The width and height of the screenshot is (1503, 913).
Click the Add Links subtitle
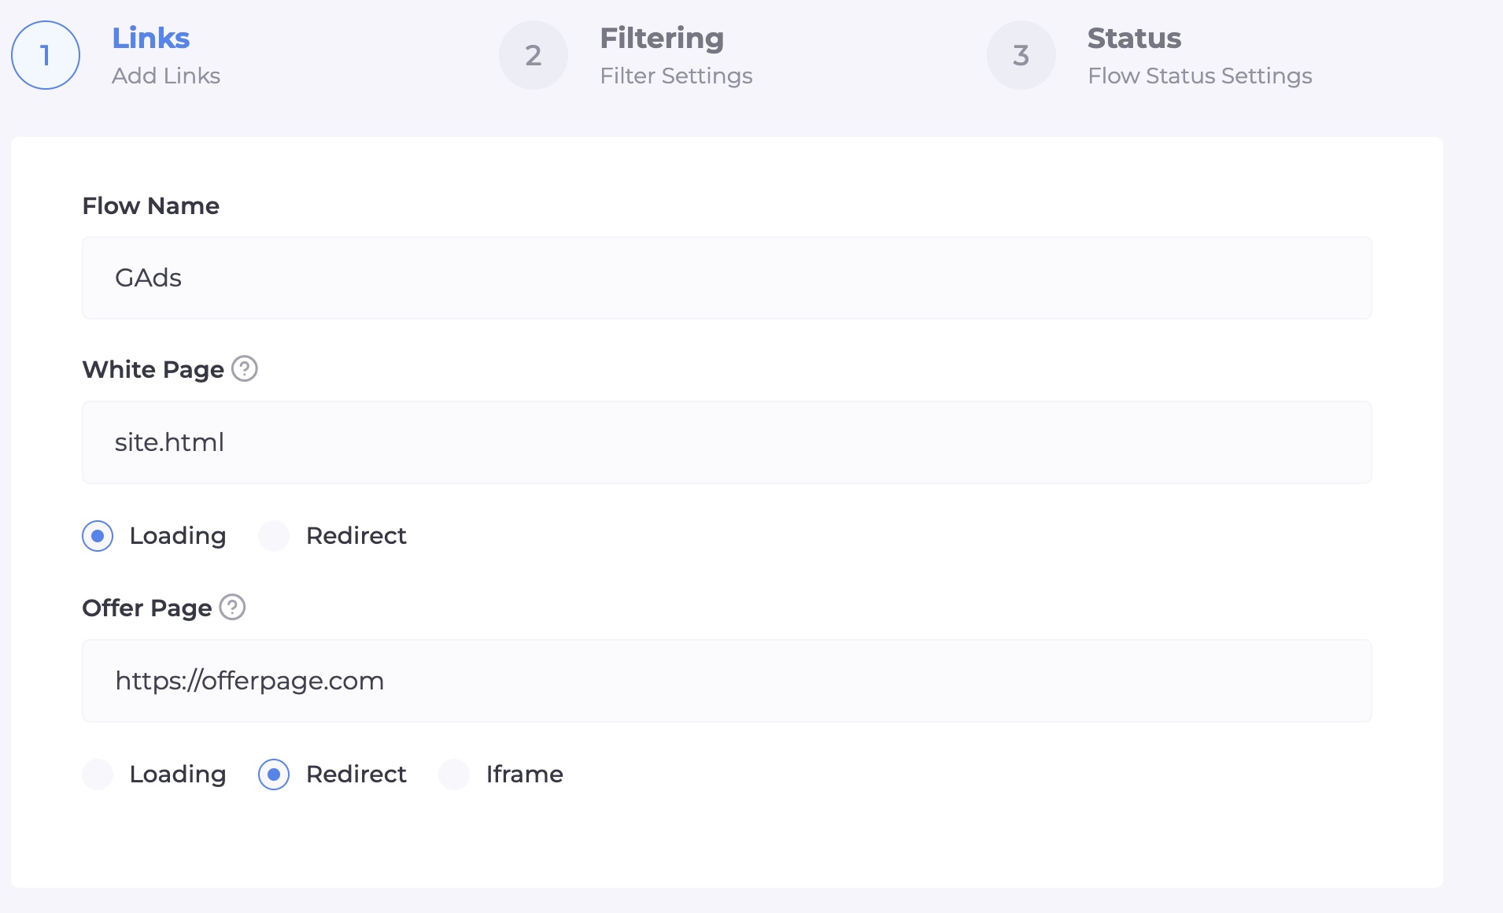(x=166, y=76)
